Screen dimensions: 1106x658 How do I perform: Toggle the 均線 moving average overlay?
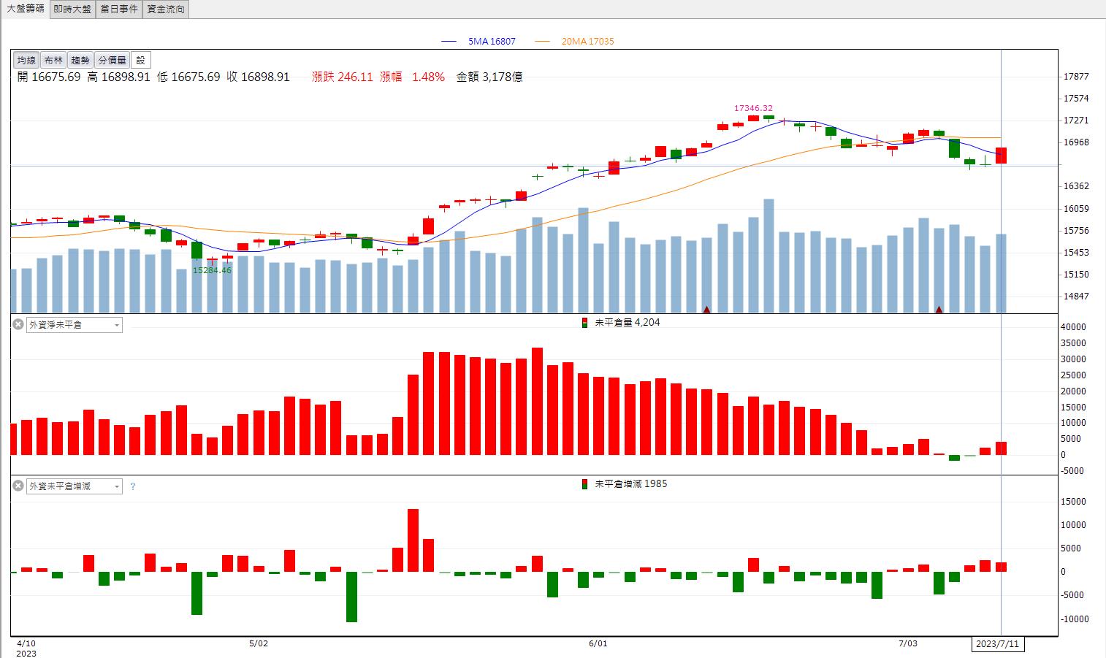click(x=26, y=61)
